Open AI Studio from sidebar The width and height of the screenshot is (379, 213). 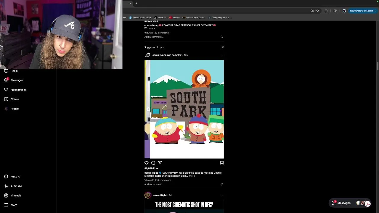pyautogui.click(x=13, y=186)
